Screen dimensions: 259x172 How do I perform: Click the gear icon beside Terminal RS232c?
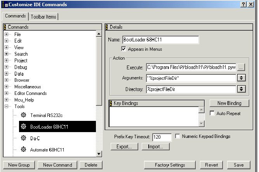pyautogui.click(x=24, y=115)
